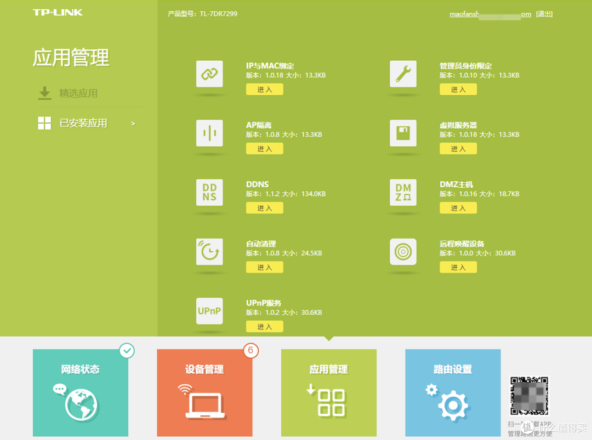Open the IP与MAC绑定 link icon

(209, 74)
